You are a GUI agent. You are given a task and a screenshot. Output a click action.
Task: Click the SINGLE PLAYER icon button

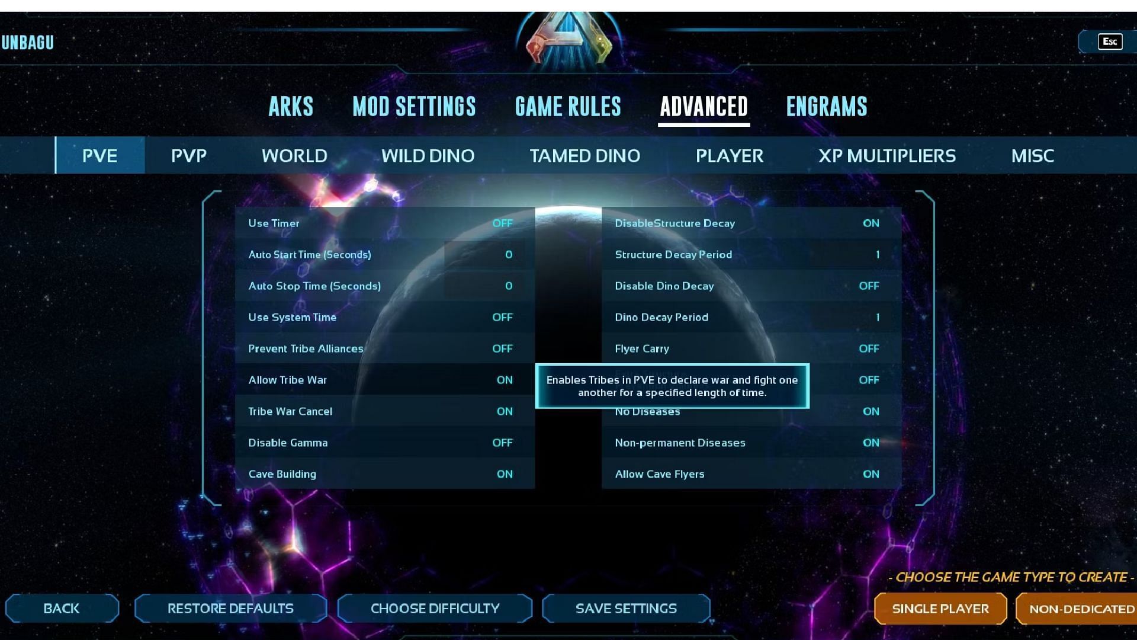pos(940,608)
